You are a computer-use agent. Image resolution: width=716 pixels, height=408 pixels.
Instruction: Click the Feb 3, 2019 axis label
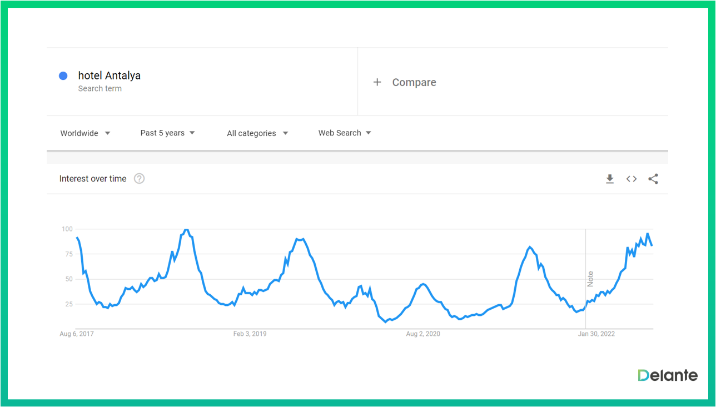250,334
